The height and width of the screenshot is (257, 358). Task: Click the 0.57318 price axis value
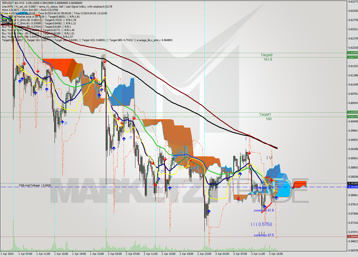[x=353, y=223]
